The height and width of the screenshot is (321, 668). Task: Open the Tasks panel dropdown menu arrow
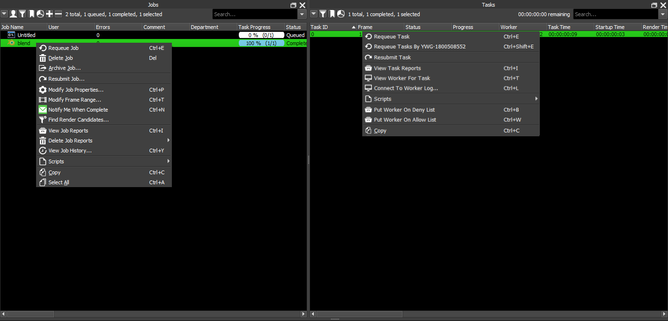(x=314, y=14)
